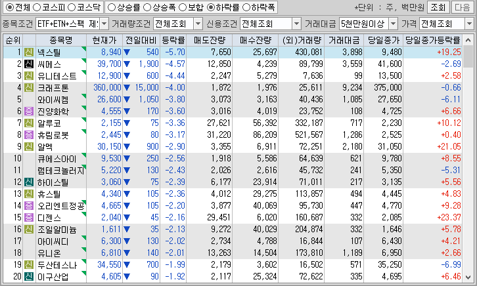
Task: Click down arrow in the 씨메스 row
Action: coord(127,64)
